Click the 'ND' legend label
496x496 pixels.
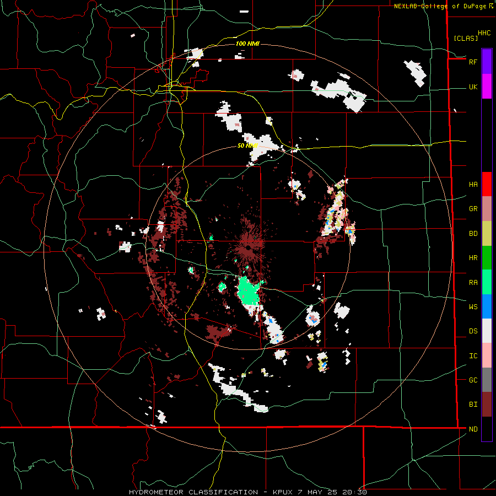(473, 429)
